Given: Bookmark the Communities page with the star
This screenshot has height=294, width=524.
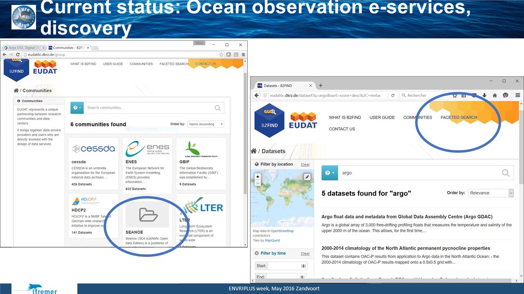Looking at the screenshot, I should pos(221,54).
